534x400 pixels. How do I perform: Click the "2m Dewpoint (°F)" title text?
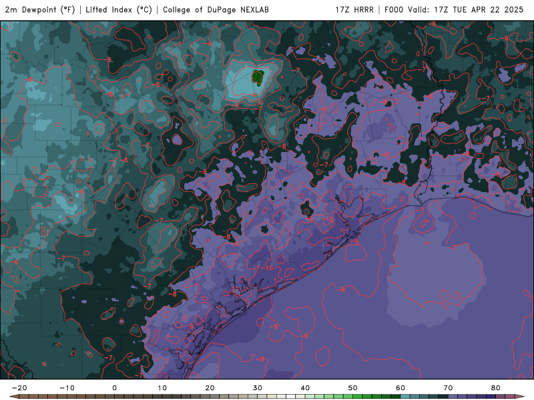coord(40,10)
